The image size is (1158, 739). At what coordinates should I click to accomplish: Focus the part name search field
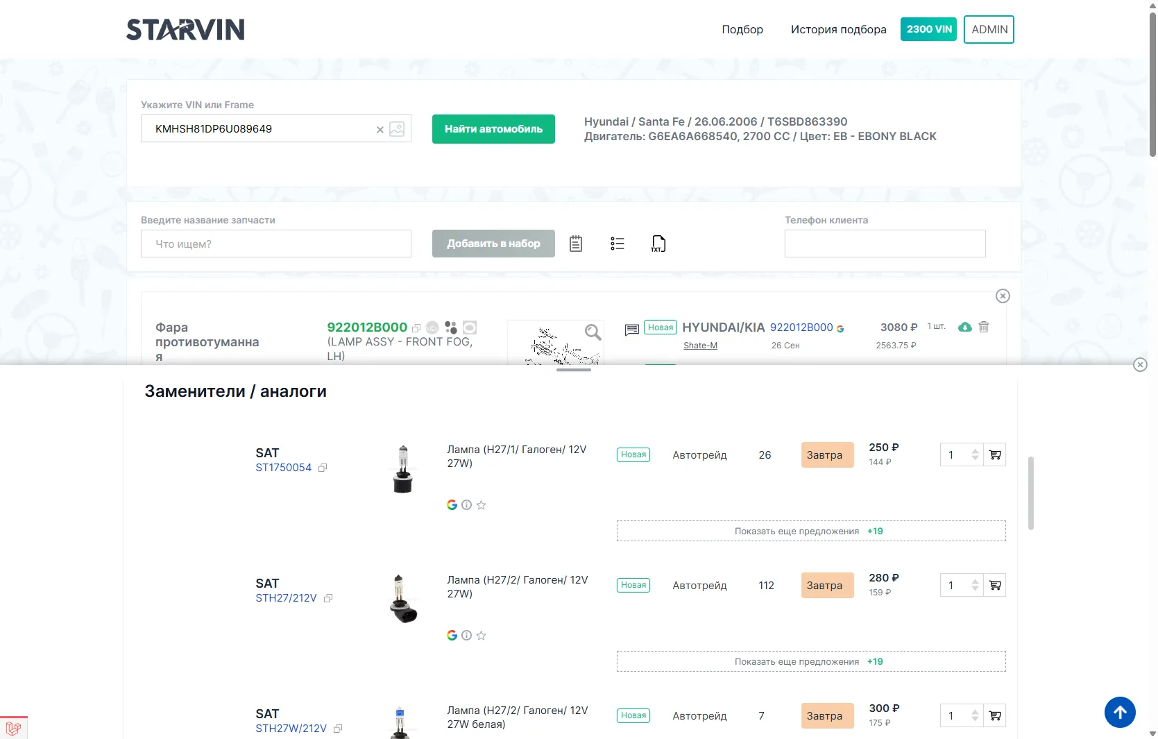(276, 244)
